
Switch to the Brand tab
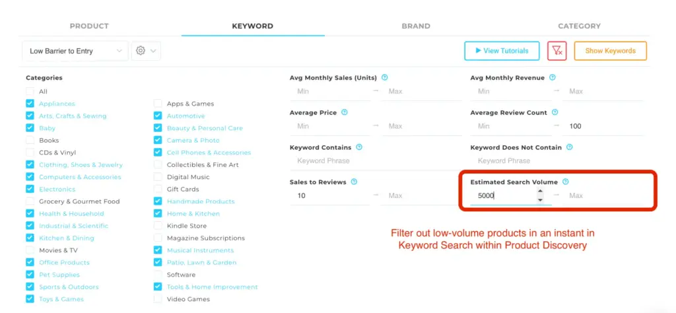416,26
